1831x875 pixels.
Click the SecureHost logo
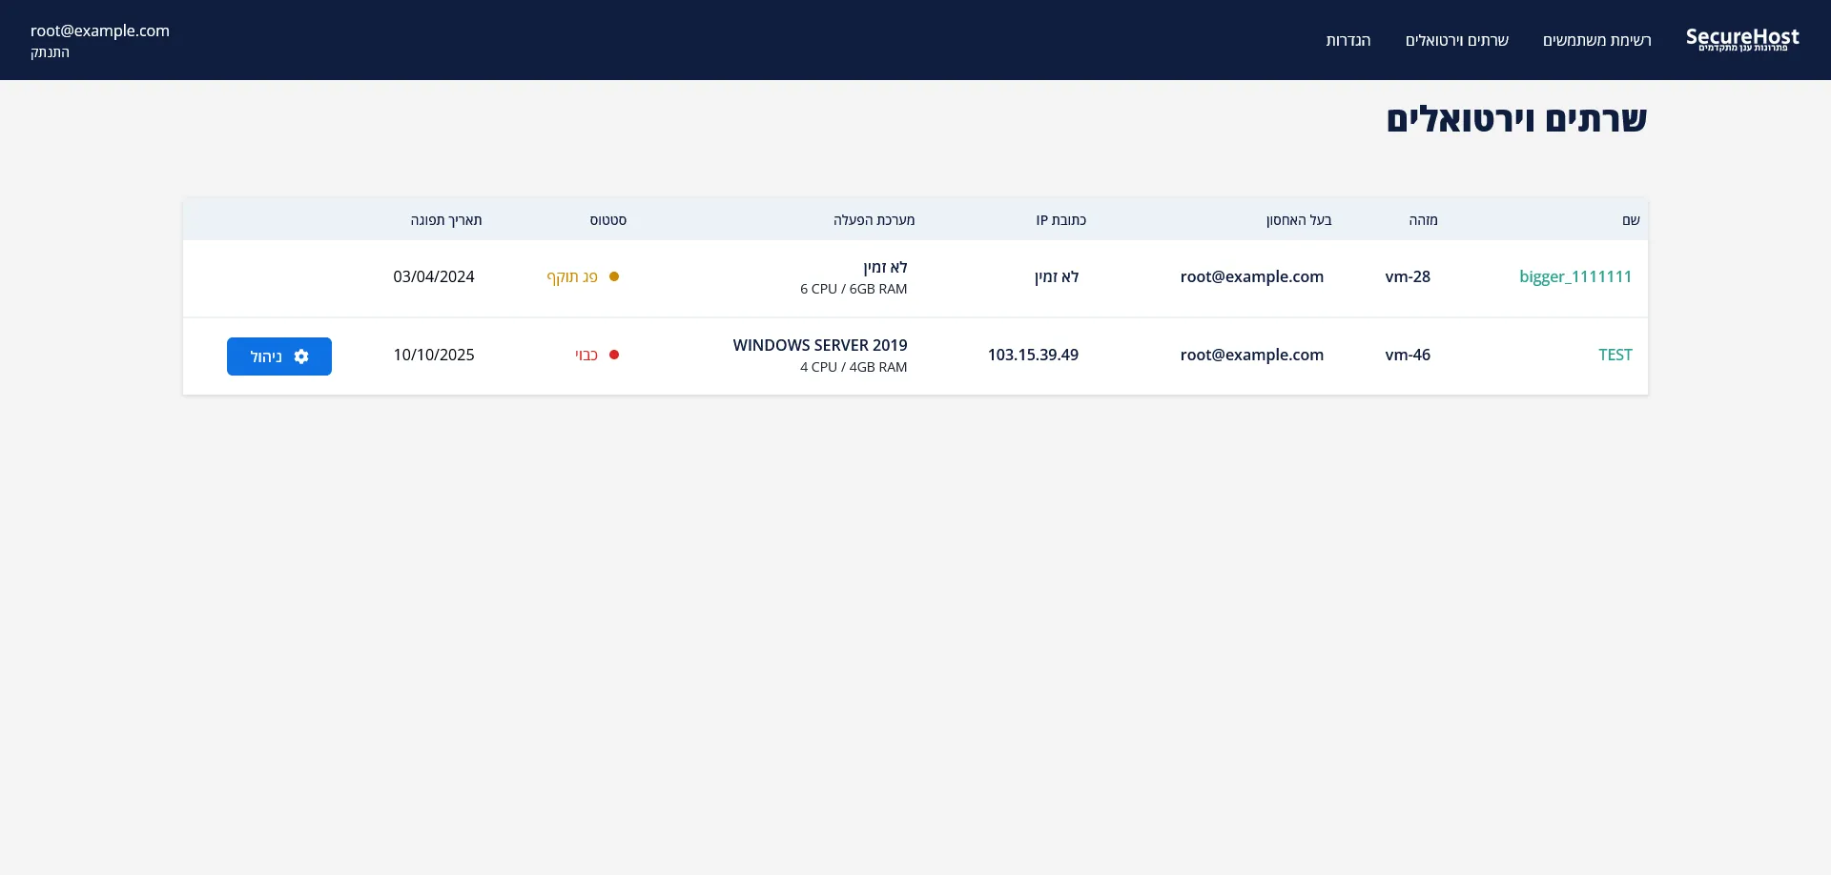[1742, 34]
